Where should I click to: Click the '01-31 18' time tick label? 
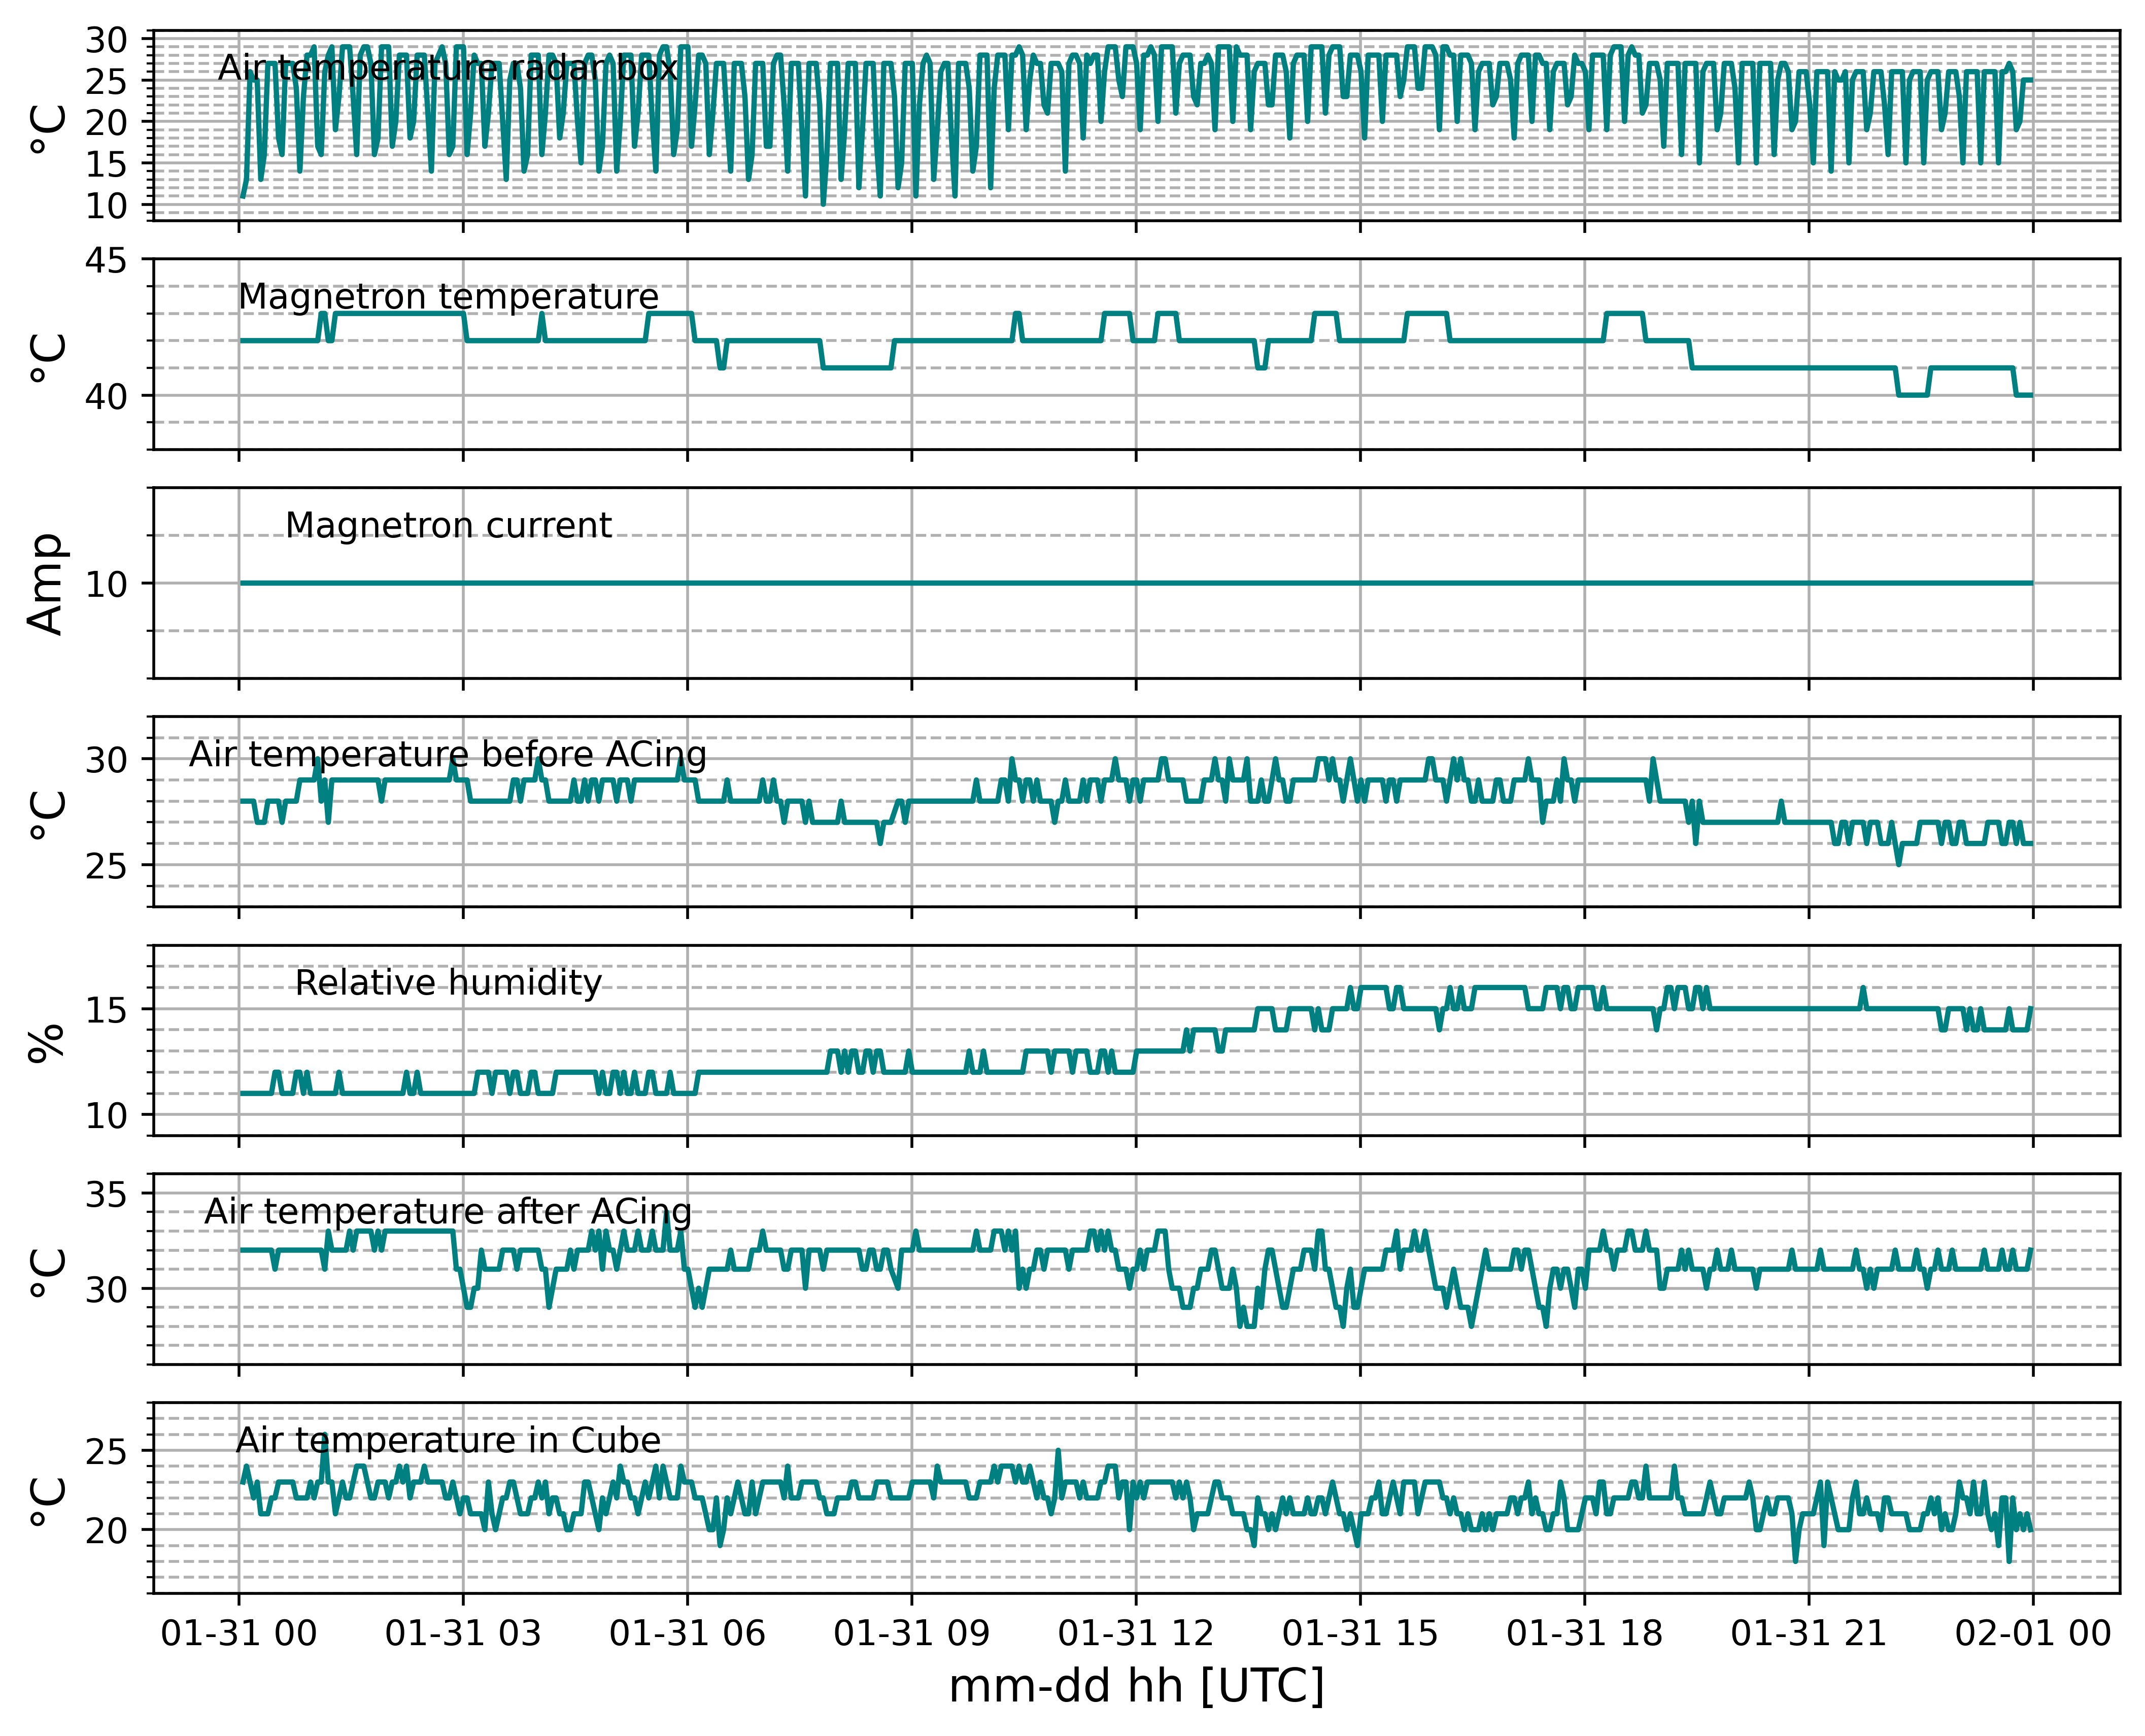[x=1584, y=1634]
